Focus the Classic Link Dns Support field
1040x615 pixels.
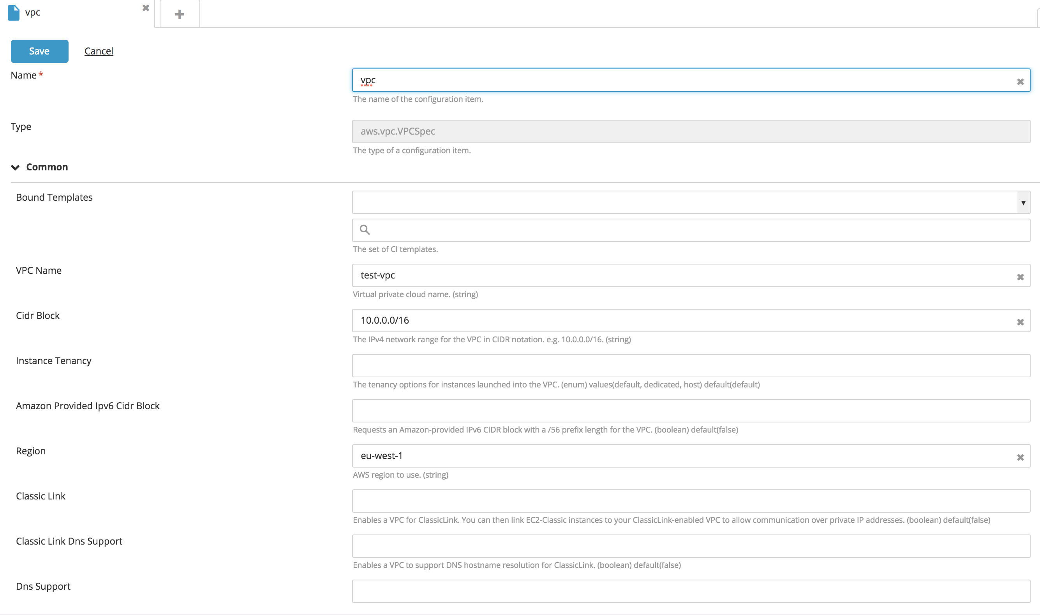tap(691, 546)
